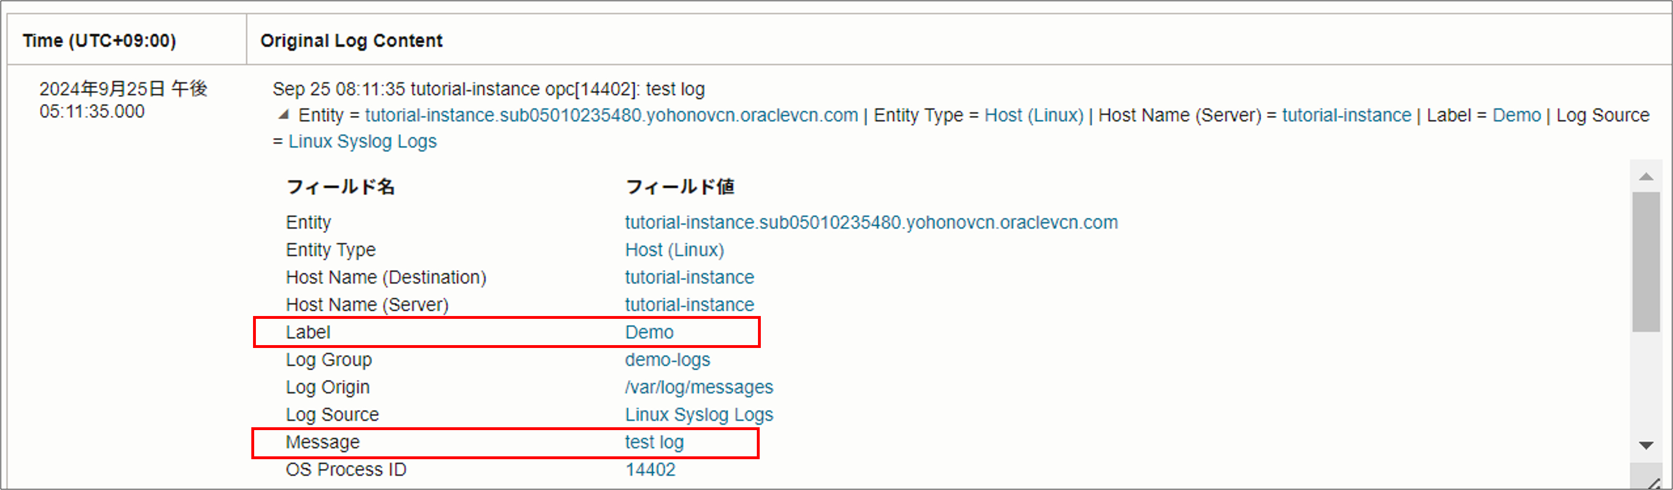Click the Entity field value in table
This screenshot has width=1673, height=490.
pyautogui.click(x=871, y=222)
